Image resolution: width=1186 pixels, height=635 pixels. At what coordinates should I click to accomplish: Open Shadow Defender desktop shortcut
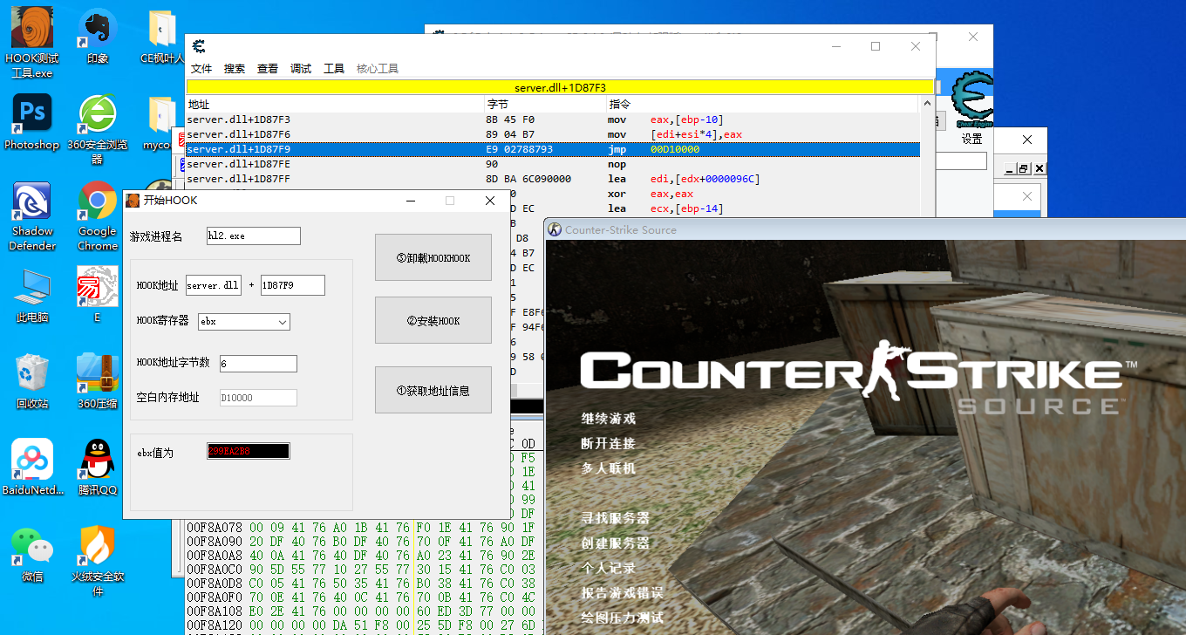point(32,201)
